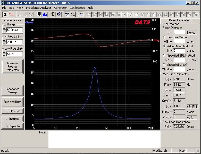This screenshot has height=154, width=201.
Task: Open the Generator menu
Action: 60,8
